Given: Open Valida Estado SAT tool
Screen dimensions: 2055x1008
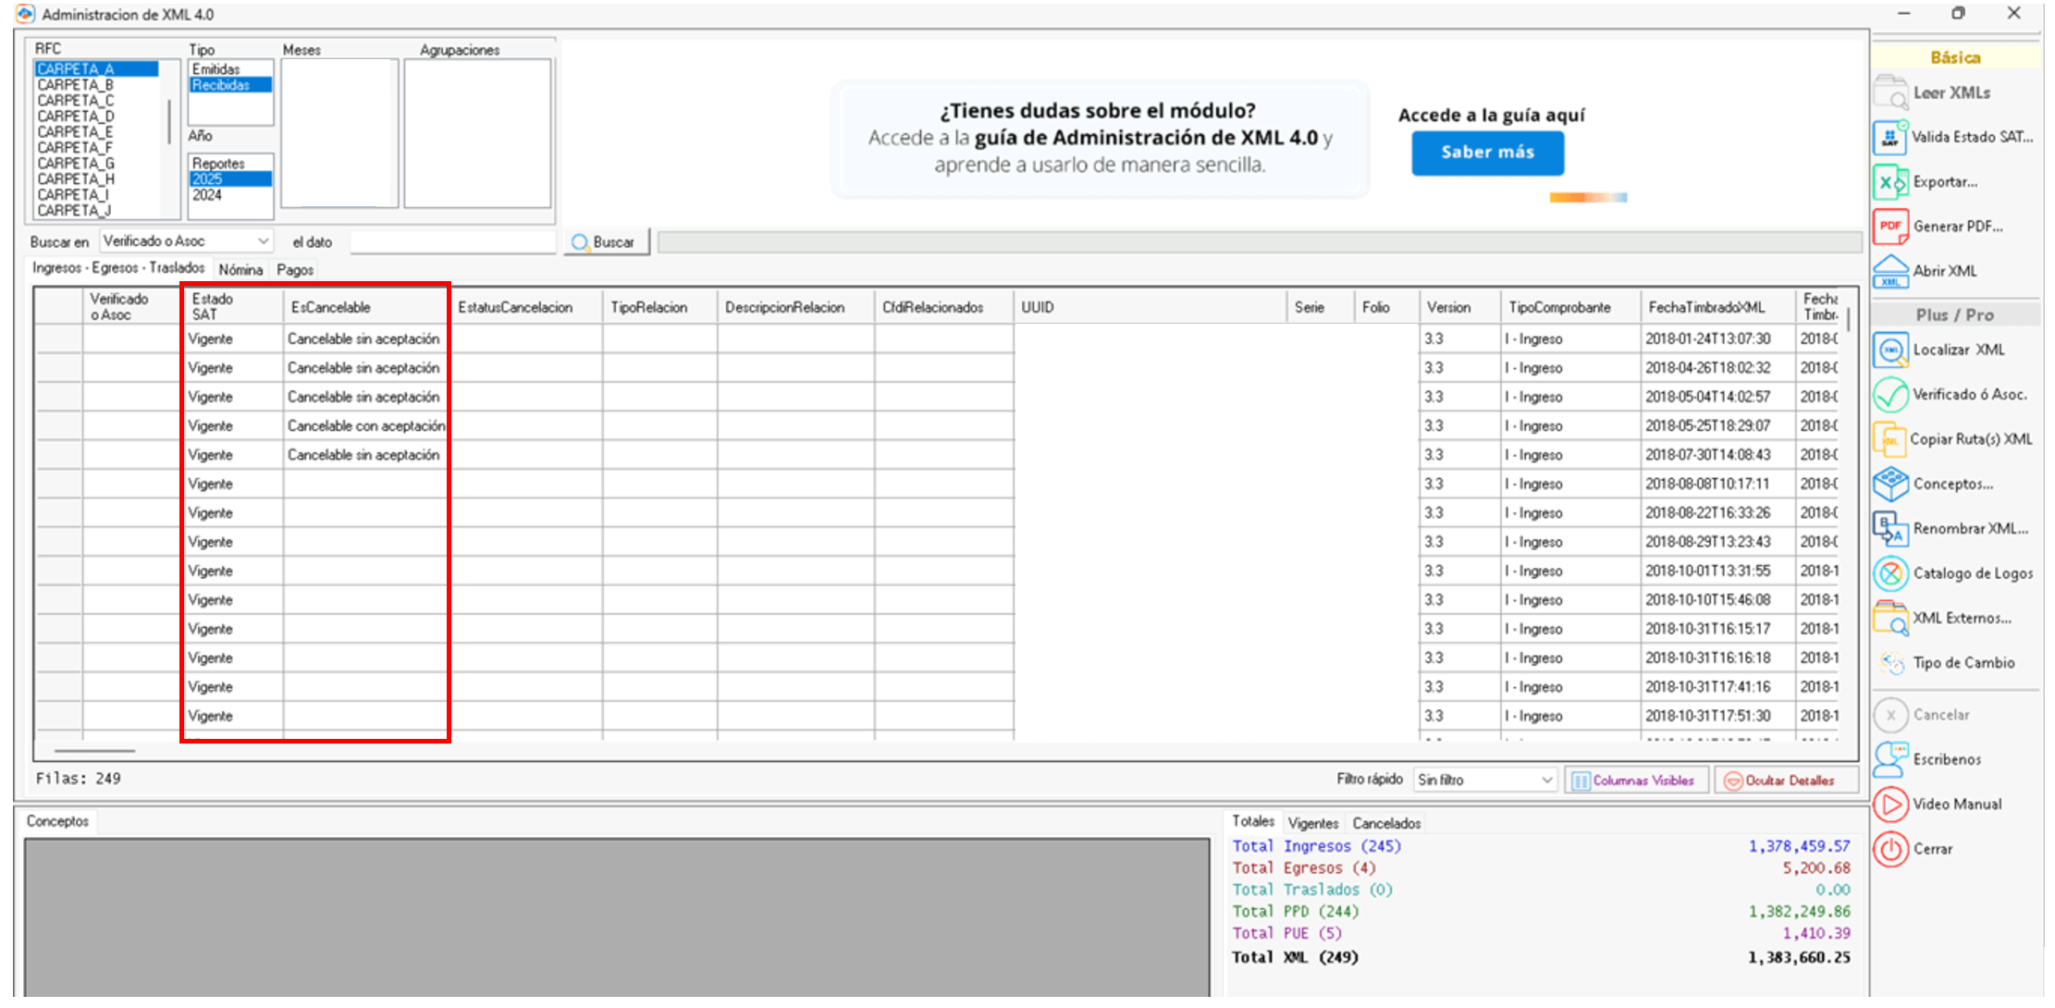Looking at the screenshot, I should pos(1890,138).
